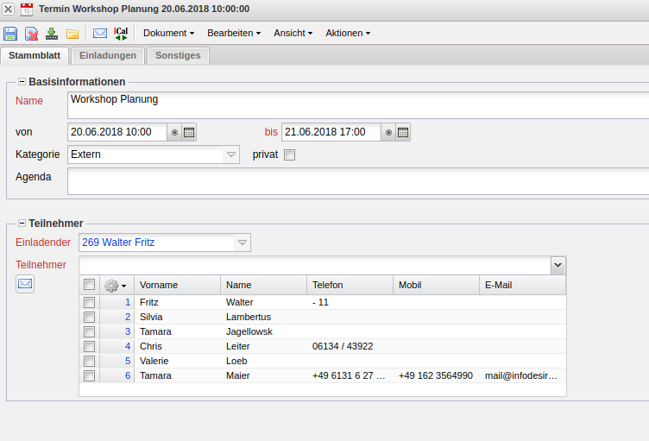Open calendar picker for 'von' date

click(189, 132)
